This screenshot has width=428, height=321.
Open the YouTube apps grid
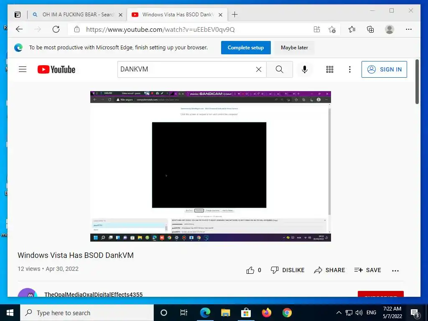point(330,69)
